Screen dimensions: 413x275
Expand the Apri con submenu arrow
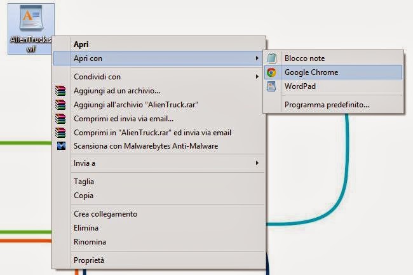[257, 58]
